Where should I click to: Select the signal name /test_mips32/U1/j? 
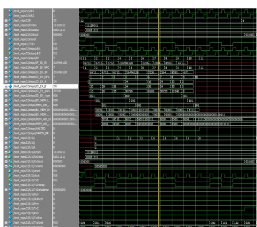[24, 143]
